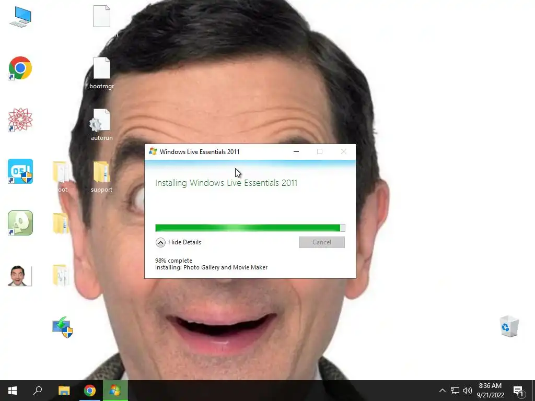Open taskbar search

coord(38,391)
